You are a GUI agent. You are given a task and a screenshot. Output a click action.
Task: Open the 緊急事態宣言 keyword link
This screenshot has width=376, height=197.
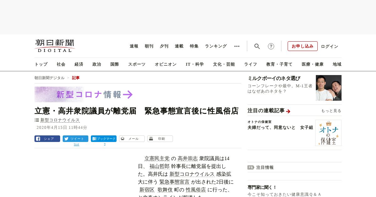[x=175, y=182]
